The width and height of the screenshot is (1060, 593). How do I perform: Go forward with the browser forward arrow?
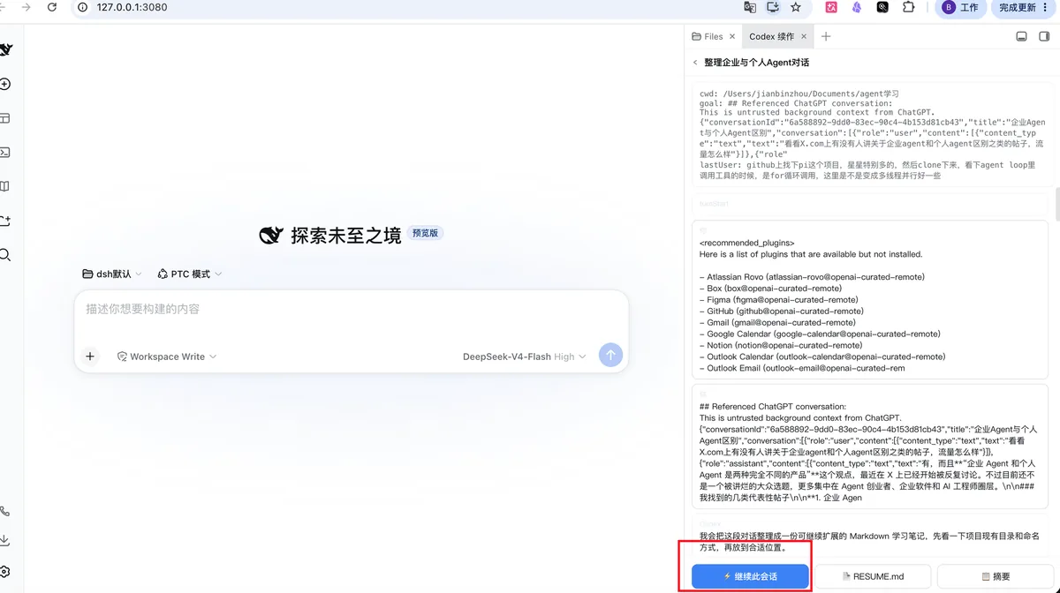click(x=26, y=7)
